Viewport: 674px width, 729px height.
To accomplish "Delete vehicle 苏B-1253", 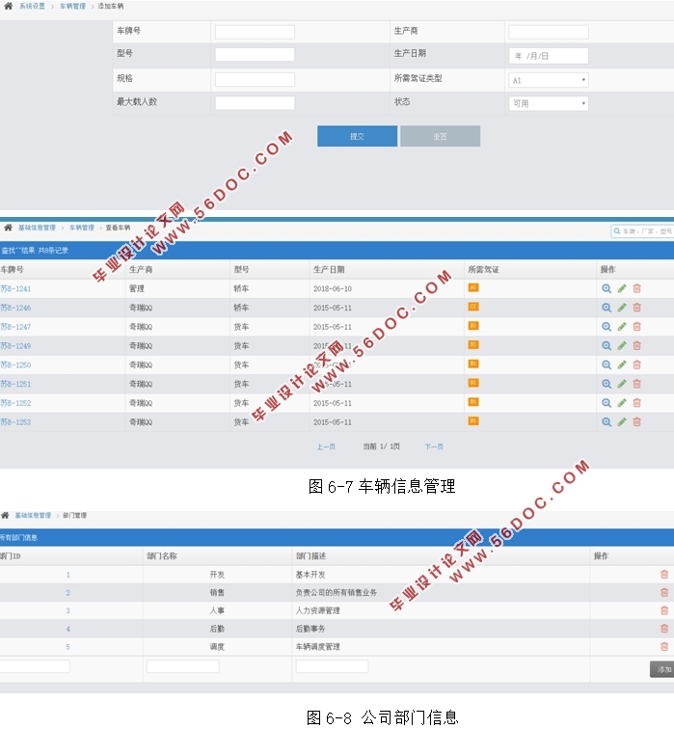I will (x=636, y=422).
